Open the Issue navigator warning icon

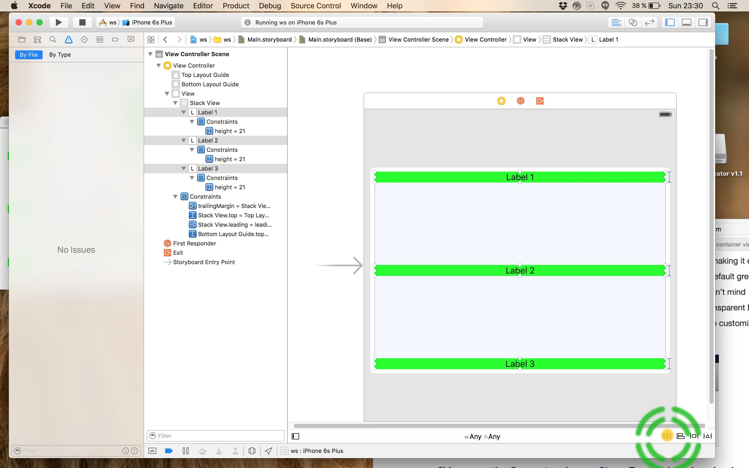[x=68, y=40]
